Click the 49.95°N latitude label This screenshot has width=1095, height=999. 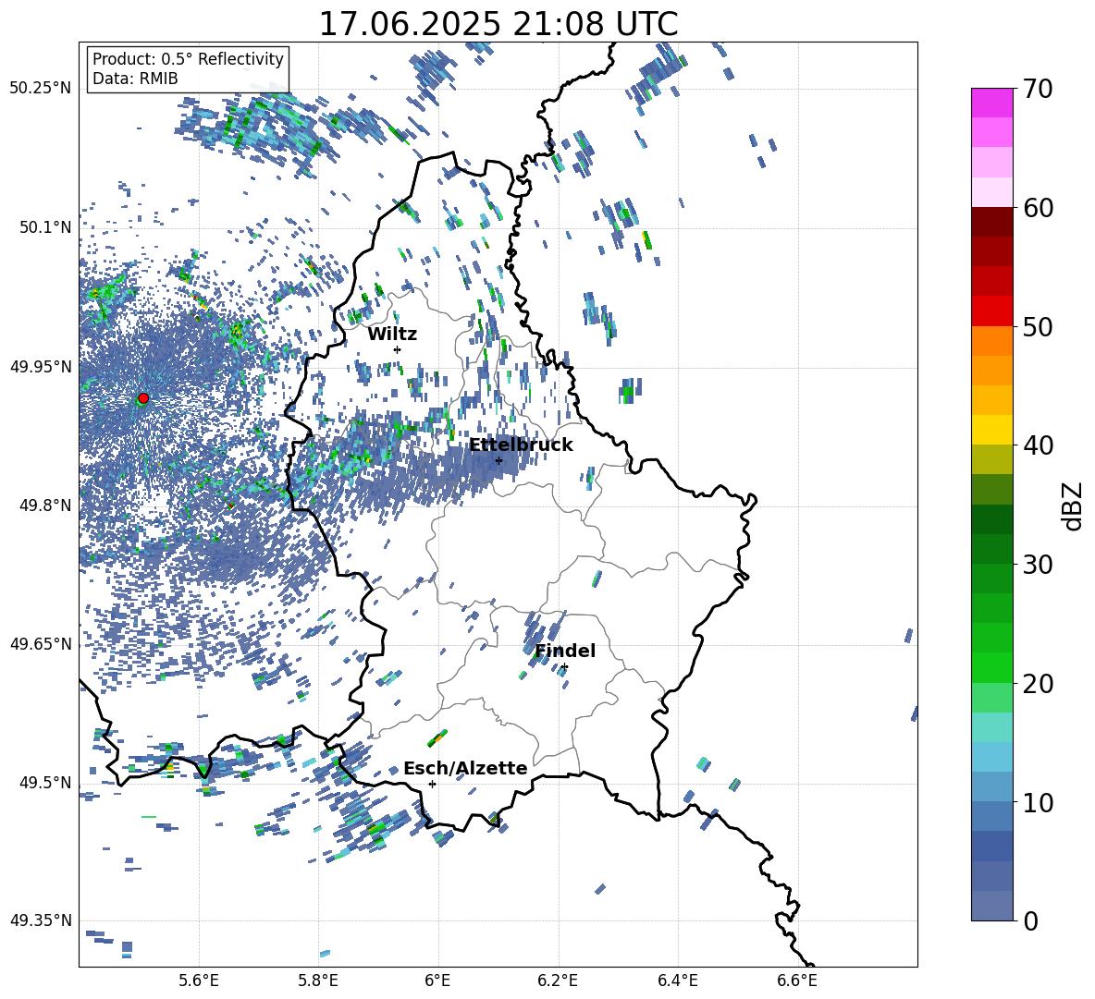[x=41, y=366]
